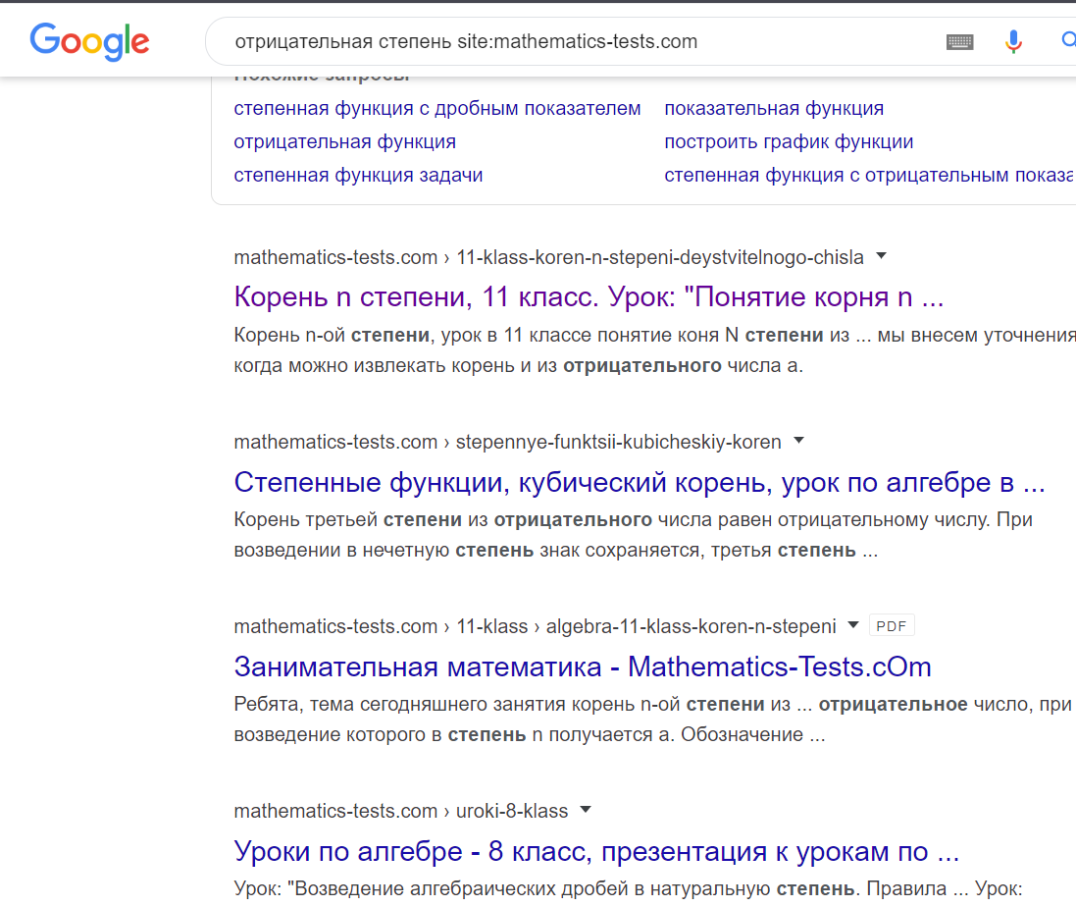1076x907 pixels.
Task: Click the search magnifier icon
Action: pyautogui.click(x=1068, y=40)
